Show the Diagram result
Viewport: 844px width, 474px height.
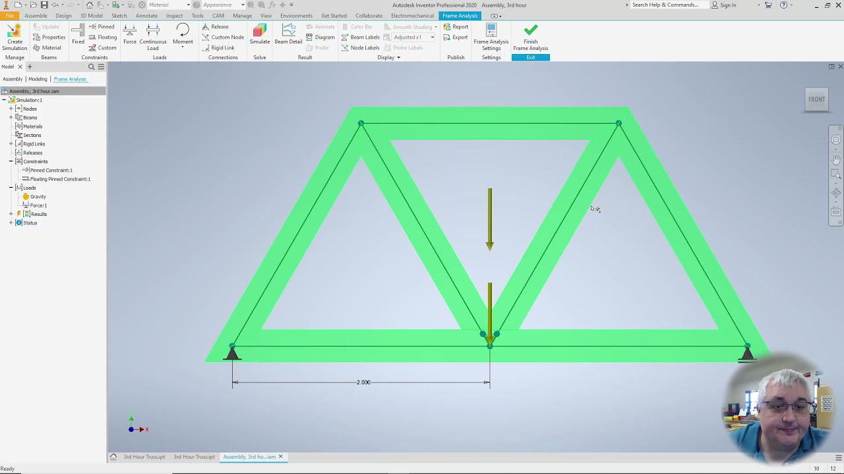pyautogui.click(x=320, y=38)
